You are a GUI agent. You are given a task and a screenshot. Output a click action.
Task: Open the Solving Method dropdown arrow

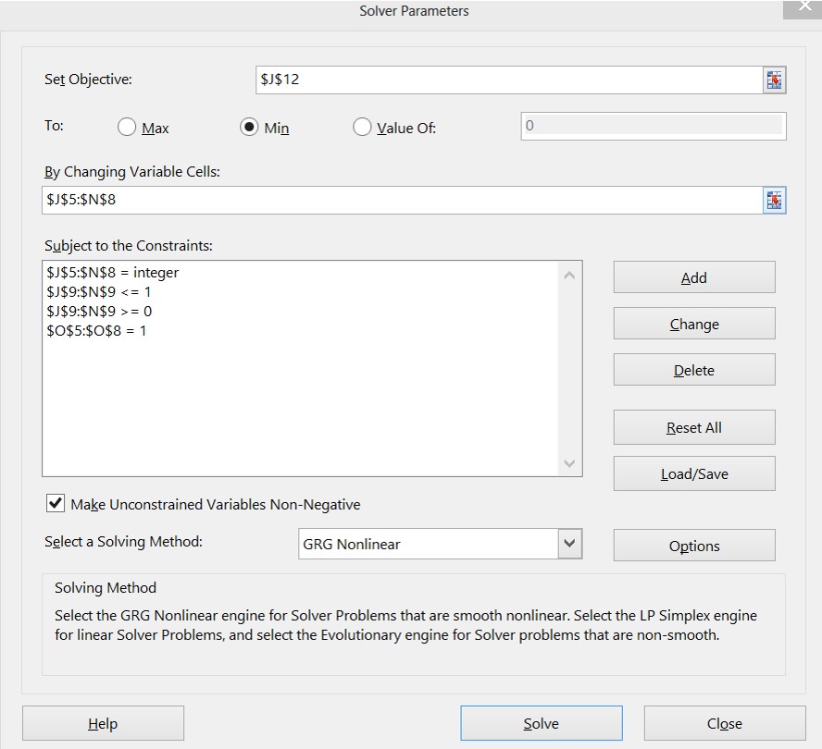pyautogui.click(x=570, y=544)
